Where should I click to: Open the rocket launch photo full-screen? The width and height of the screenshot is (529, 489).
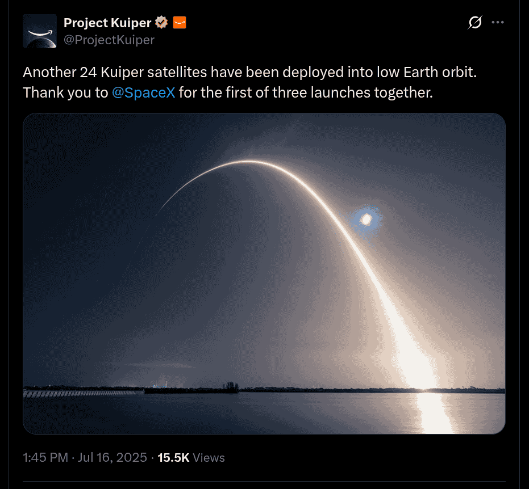tap(263, 272)
